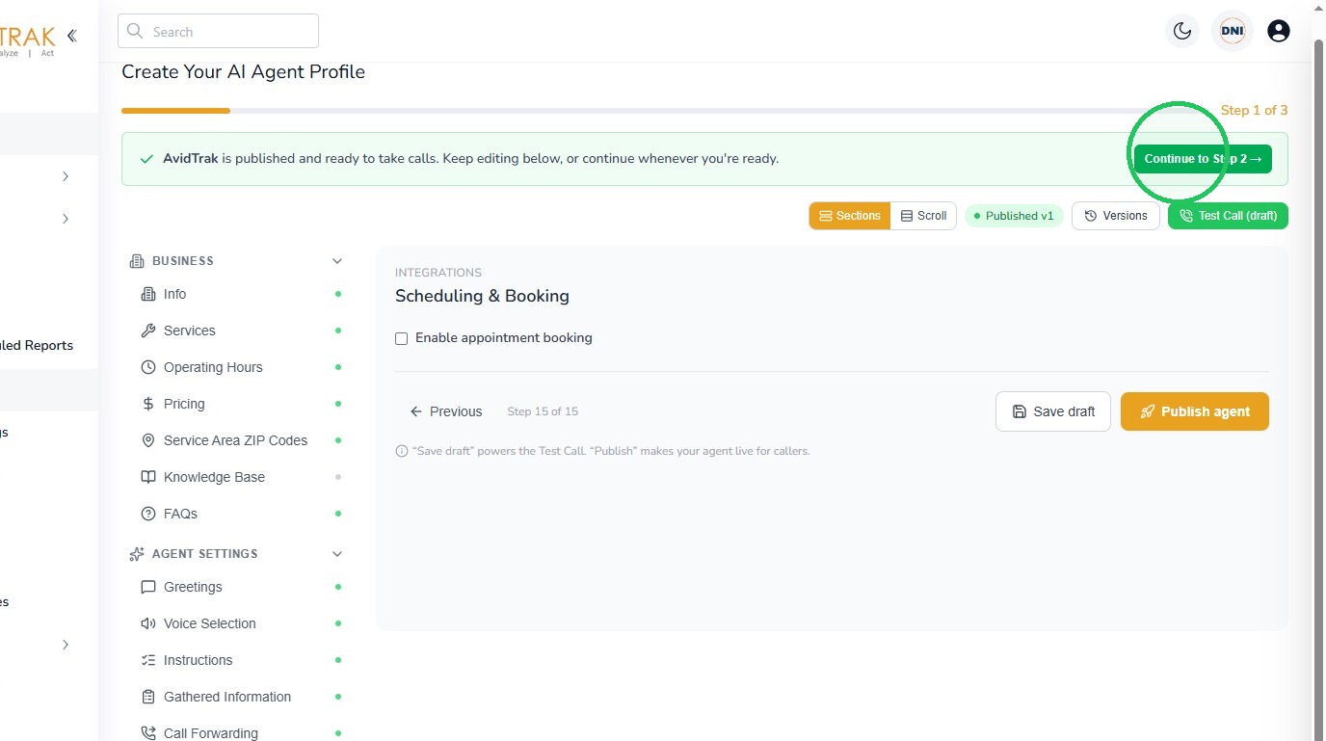The height and width of the screenshot is (741, 1326).
Task: Go back with the Previous button
Action: pos(446,411)
